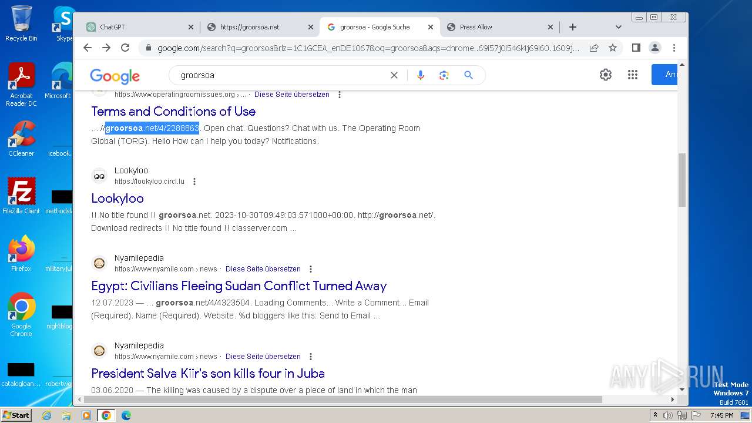Go back using the browser back arrow
The image size is (752, 423).
tap(88, 48)
